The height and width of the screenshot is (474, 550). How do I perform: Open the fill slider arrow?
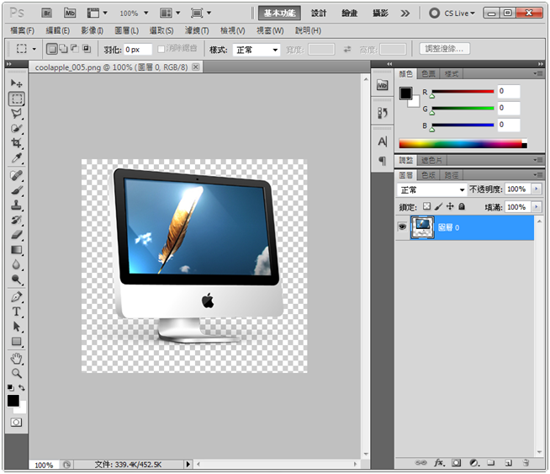(x=536, y=207)
